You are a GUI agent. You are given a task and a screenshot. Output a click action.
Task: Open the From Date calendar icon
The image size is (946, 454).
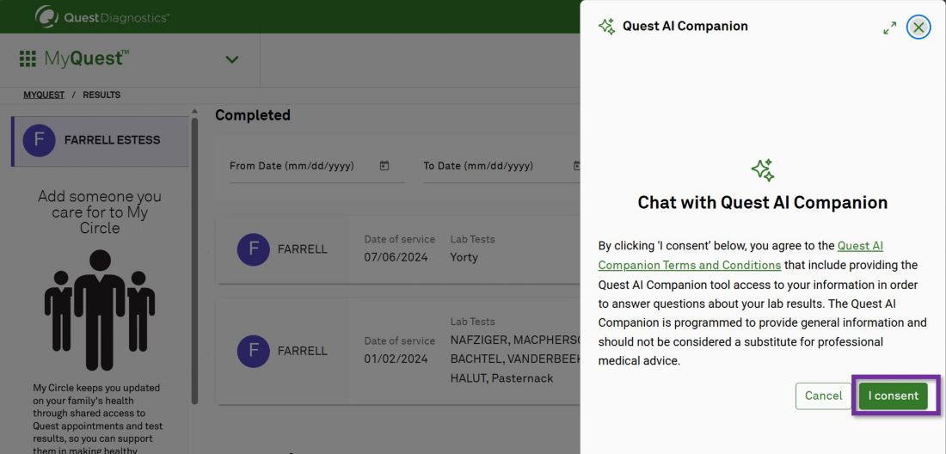click(x=384, y=166)
